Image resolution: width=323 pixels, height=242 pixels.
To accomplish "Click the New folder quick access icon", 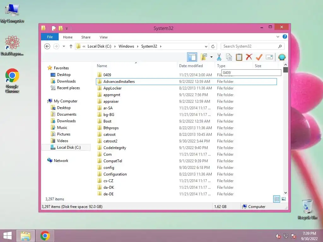I will pyautogui.click(x=61, y=28).
